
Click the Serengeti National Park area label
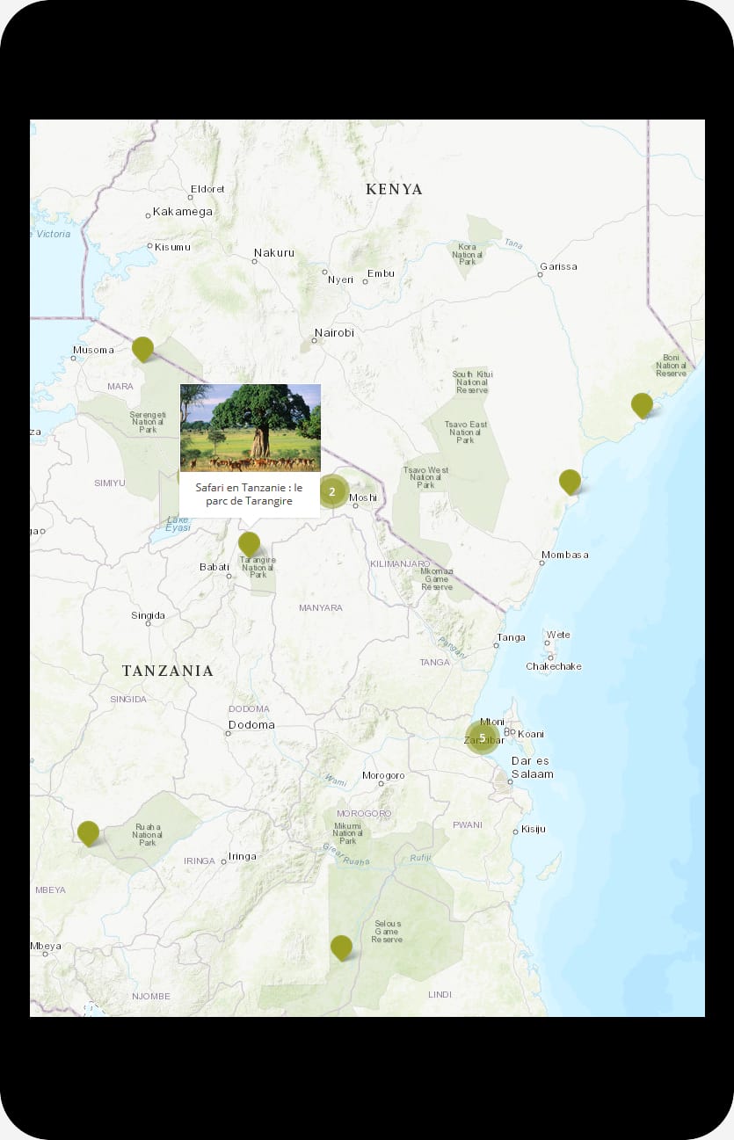point(148,422)
